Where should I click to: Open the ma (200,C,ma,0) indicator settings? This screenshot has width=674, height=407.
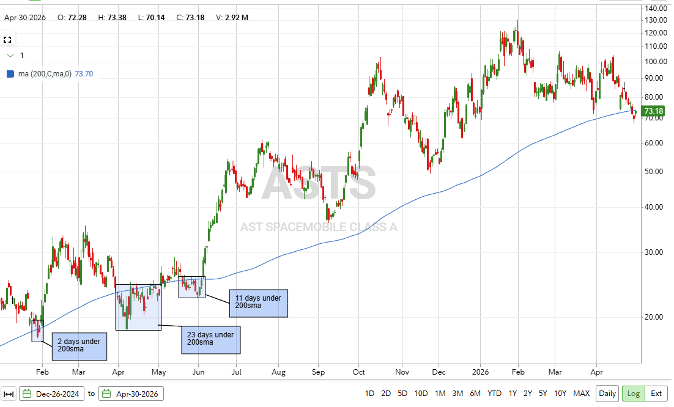tap(45, 74)
